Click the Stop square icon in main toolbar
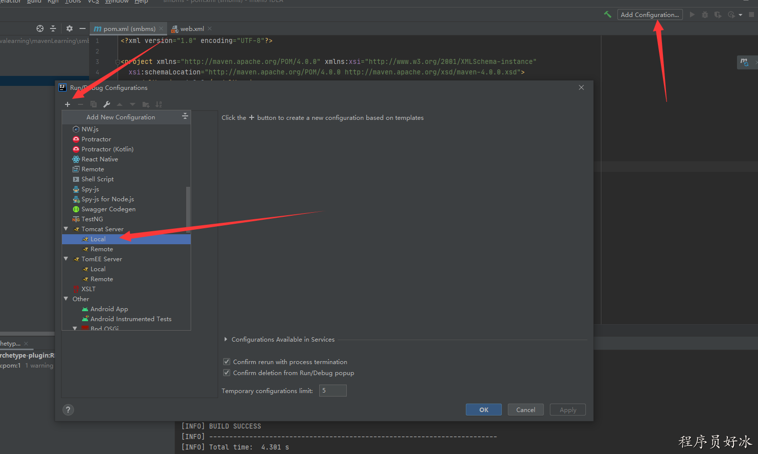This screenshot has width=758, height=454. pos(751,14)
